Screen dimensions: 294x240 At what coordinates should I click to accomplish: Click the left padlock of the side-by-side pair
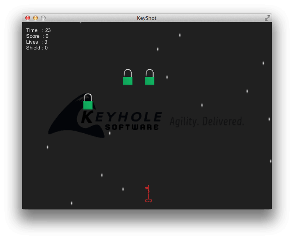coord(128,78)
